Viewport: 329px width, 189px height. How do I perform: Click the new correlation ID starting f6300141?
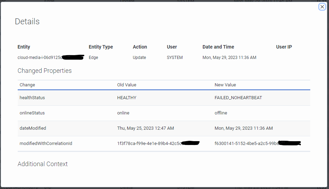pyautogui.click(x=247, y=144)
